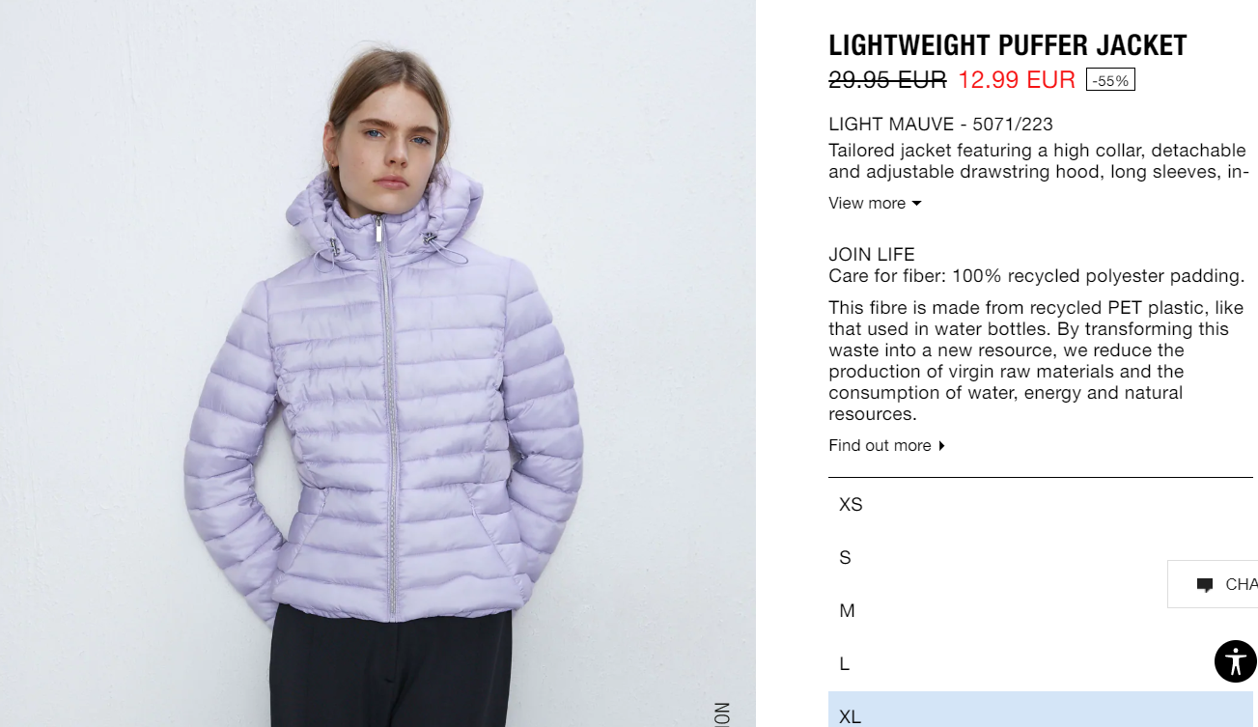Select size L option
The width and height of the screenshot is (1258, 727).
coord(1040,664)
